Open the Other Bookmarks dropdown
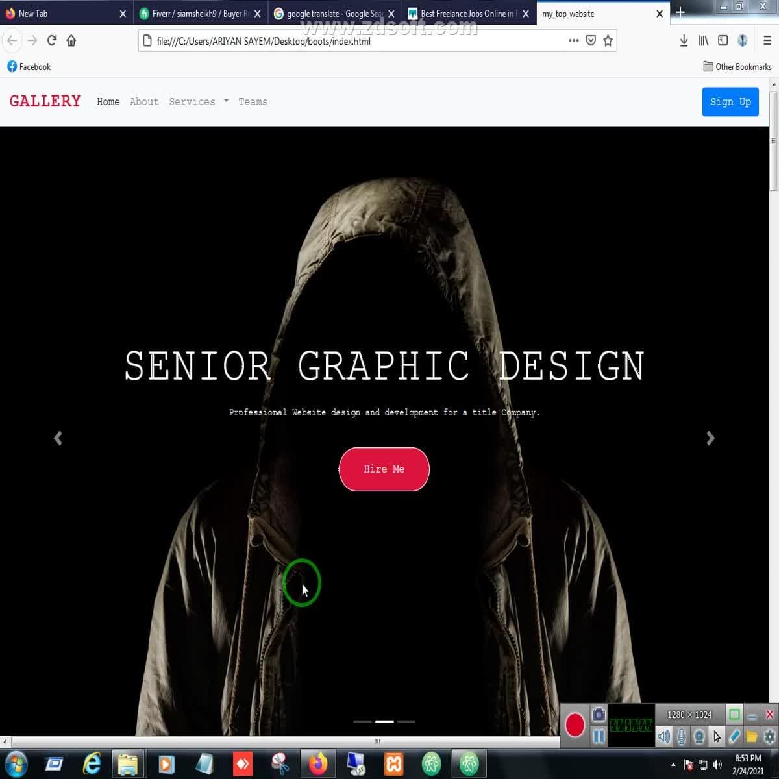This screenshot has height=779, width=779. (737, 66)
